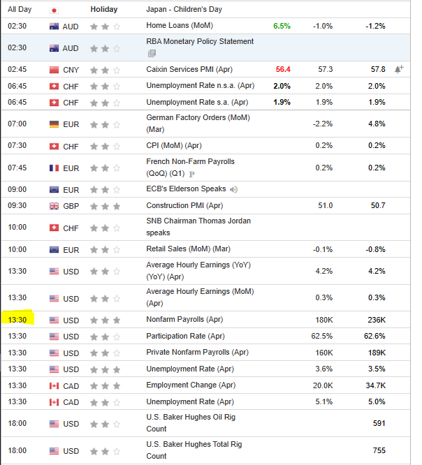Click the preliminary 'P' icon on French Non-Farm Payrolls

[190, 174]
